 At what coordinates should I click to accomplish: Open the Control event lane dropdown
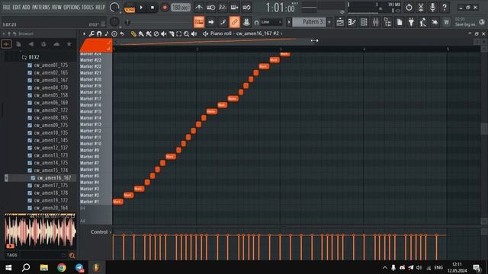click(x=101, y=232)
